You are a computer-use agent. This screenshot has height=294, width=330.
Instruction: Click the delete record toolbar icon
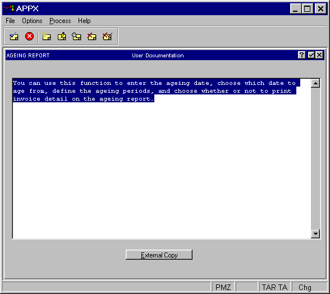tap(92, 37)
